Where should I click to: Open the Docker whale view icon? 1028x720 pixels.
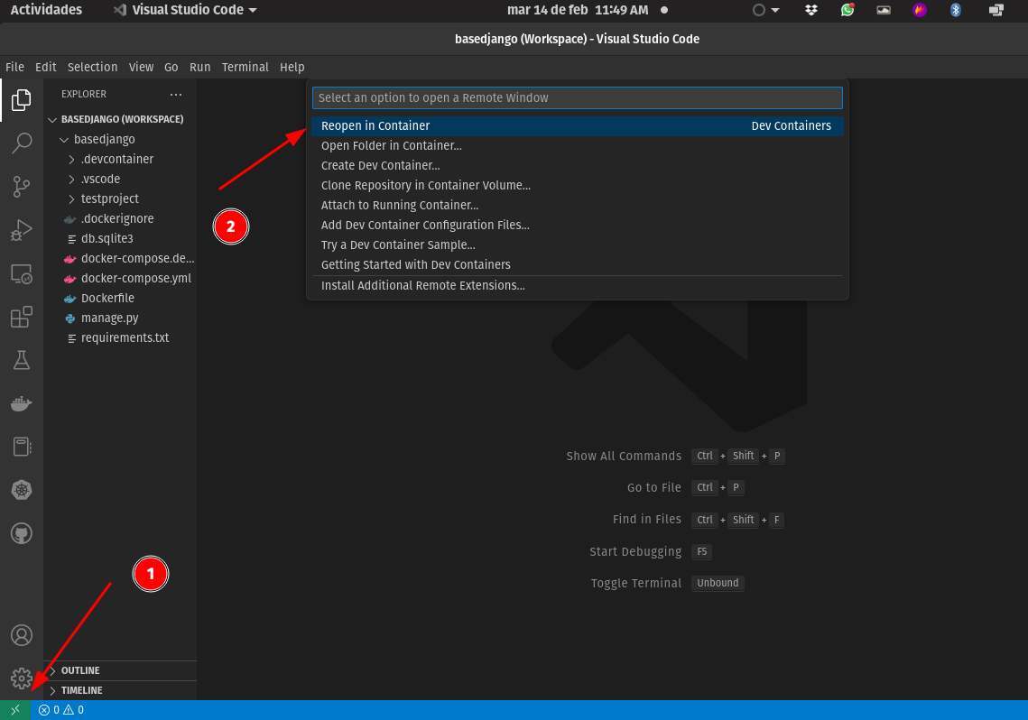[x=22, y=403]
